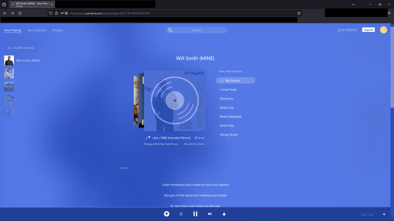Open the three-dot more options menu
Screen dimensions: 394x221
tap(202, 138)
